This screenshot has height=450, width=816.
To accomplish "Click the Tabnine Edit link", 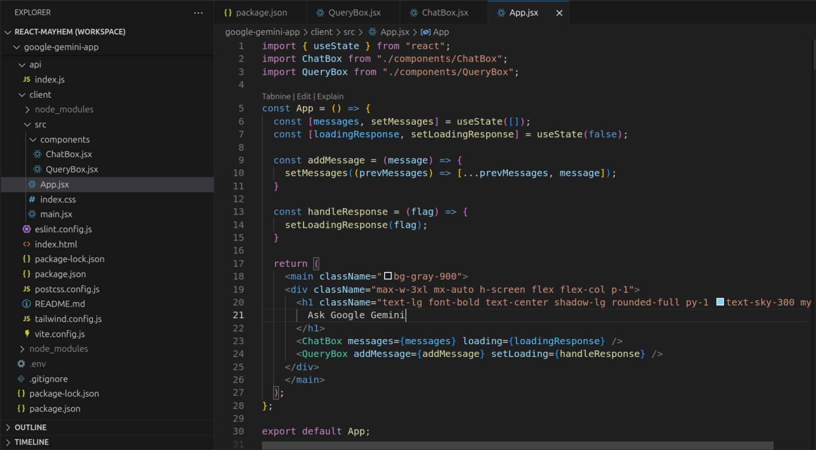I will click(x=303, y=96).
